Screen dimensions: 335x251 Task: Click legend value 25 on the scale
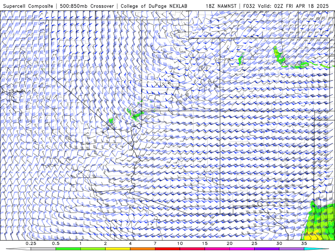pos(254,243)
